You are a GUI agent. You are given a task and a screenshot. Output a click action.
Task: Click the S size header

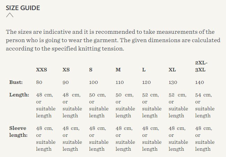tap(91, 70)
